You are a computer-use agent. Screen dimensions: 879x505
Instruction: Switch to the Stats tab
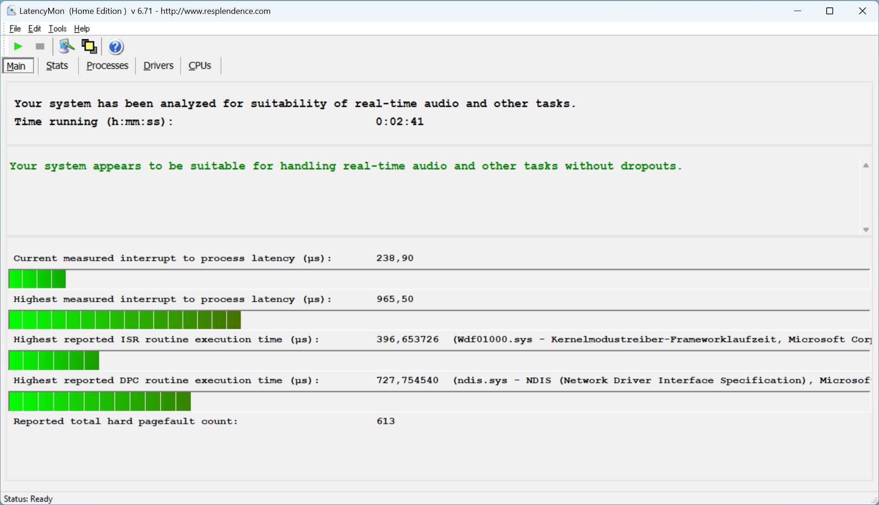(57, 66)
